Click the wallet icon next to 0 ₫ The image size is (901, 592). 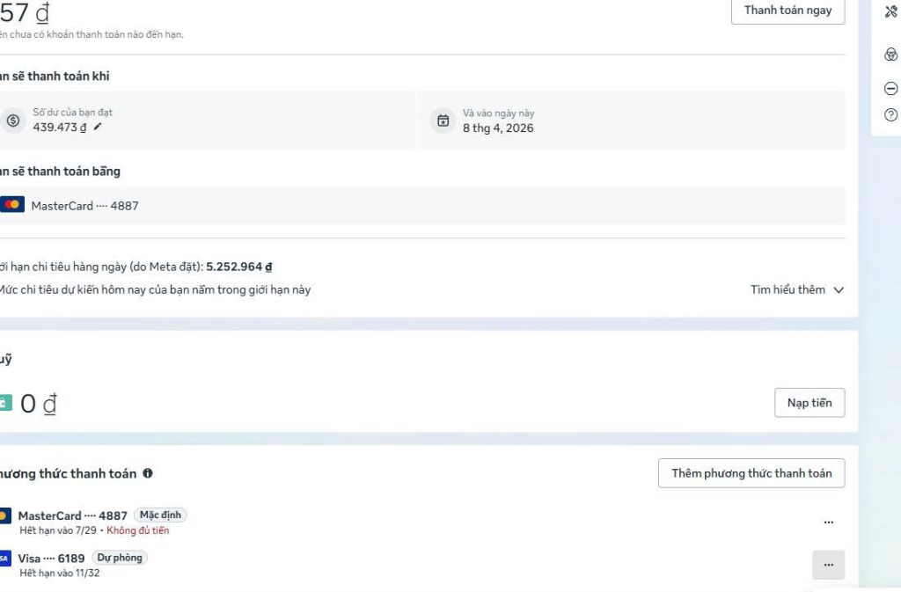click(5, 404)
